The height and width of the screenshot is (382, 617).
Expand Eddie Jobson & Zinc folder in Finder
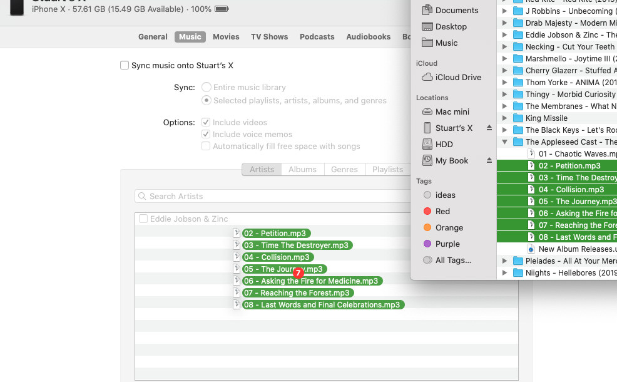point(504,34)
